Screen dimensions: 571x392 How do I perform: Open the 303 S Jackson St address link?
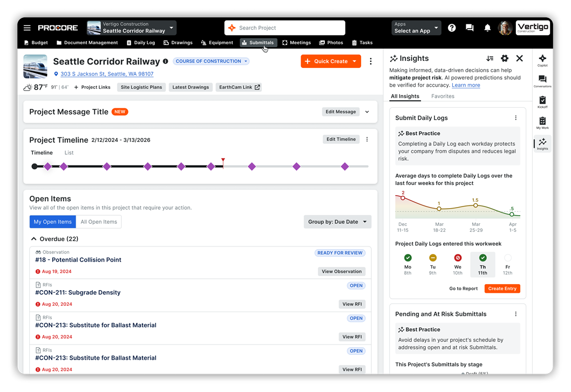click(107, 74)
